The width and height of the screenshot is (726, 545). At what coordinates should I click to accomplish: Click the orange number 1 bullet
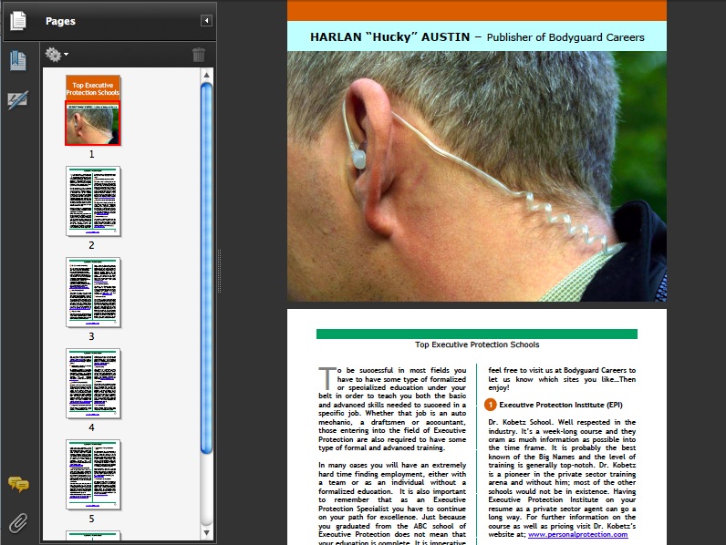(491, 405)
